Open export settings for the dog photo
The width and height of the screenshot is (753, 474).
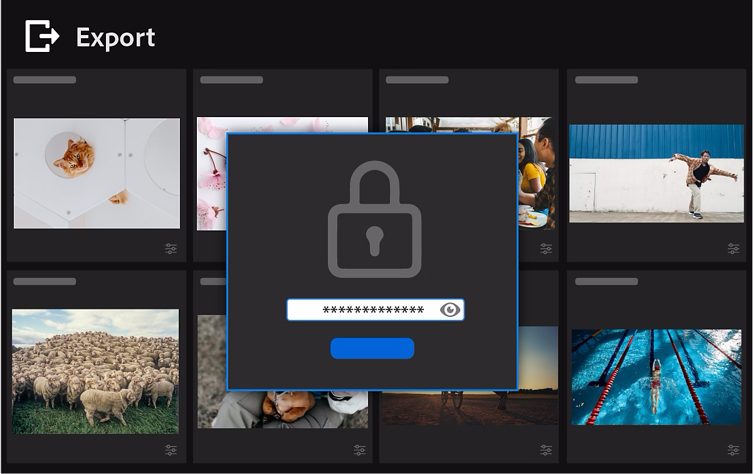point(359,450)
